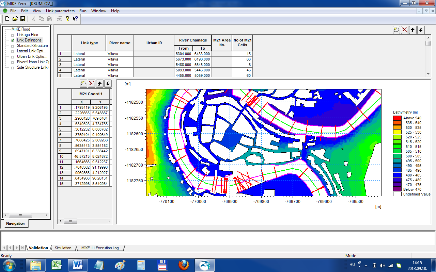Click the Open file folder icon
The height and width of the screenshot is (272, 436).
click(x=15, y=19)
